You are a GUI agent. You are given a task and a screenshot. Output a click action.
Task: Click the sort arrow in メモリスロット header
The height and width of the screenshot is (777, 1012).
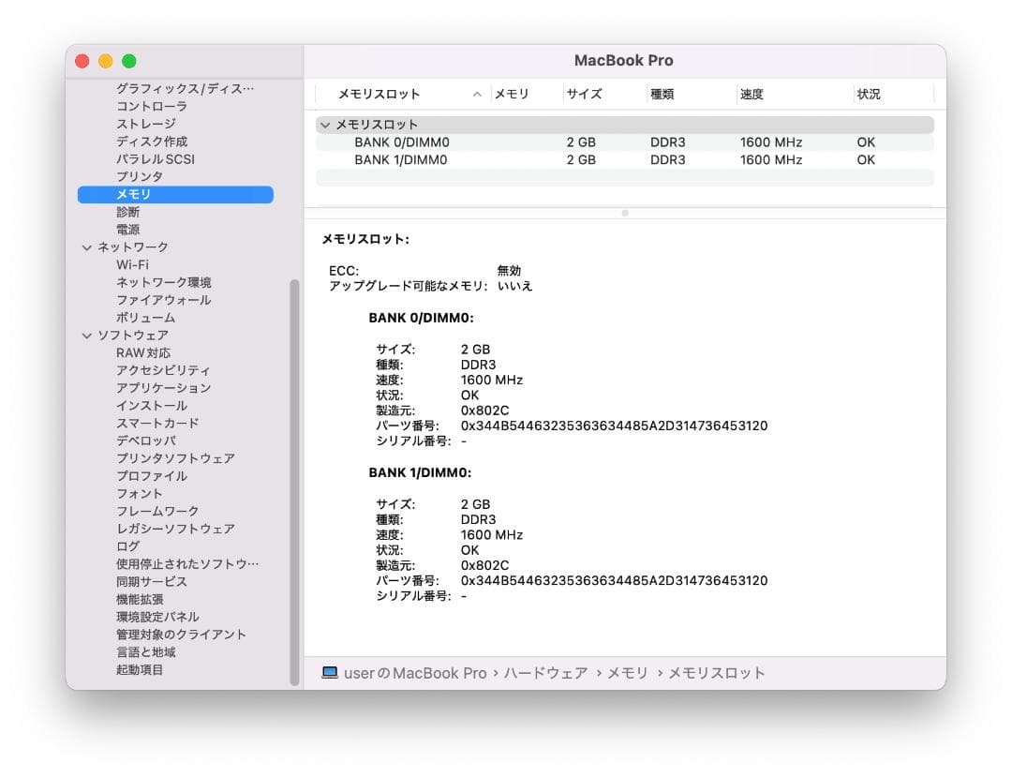(x=477, y=95)
